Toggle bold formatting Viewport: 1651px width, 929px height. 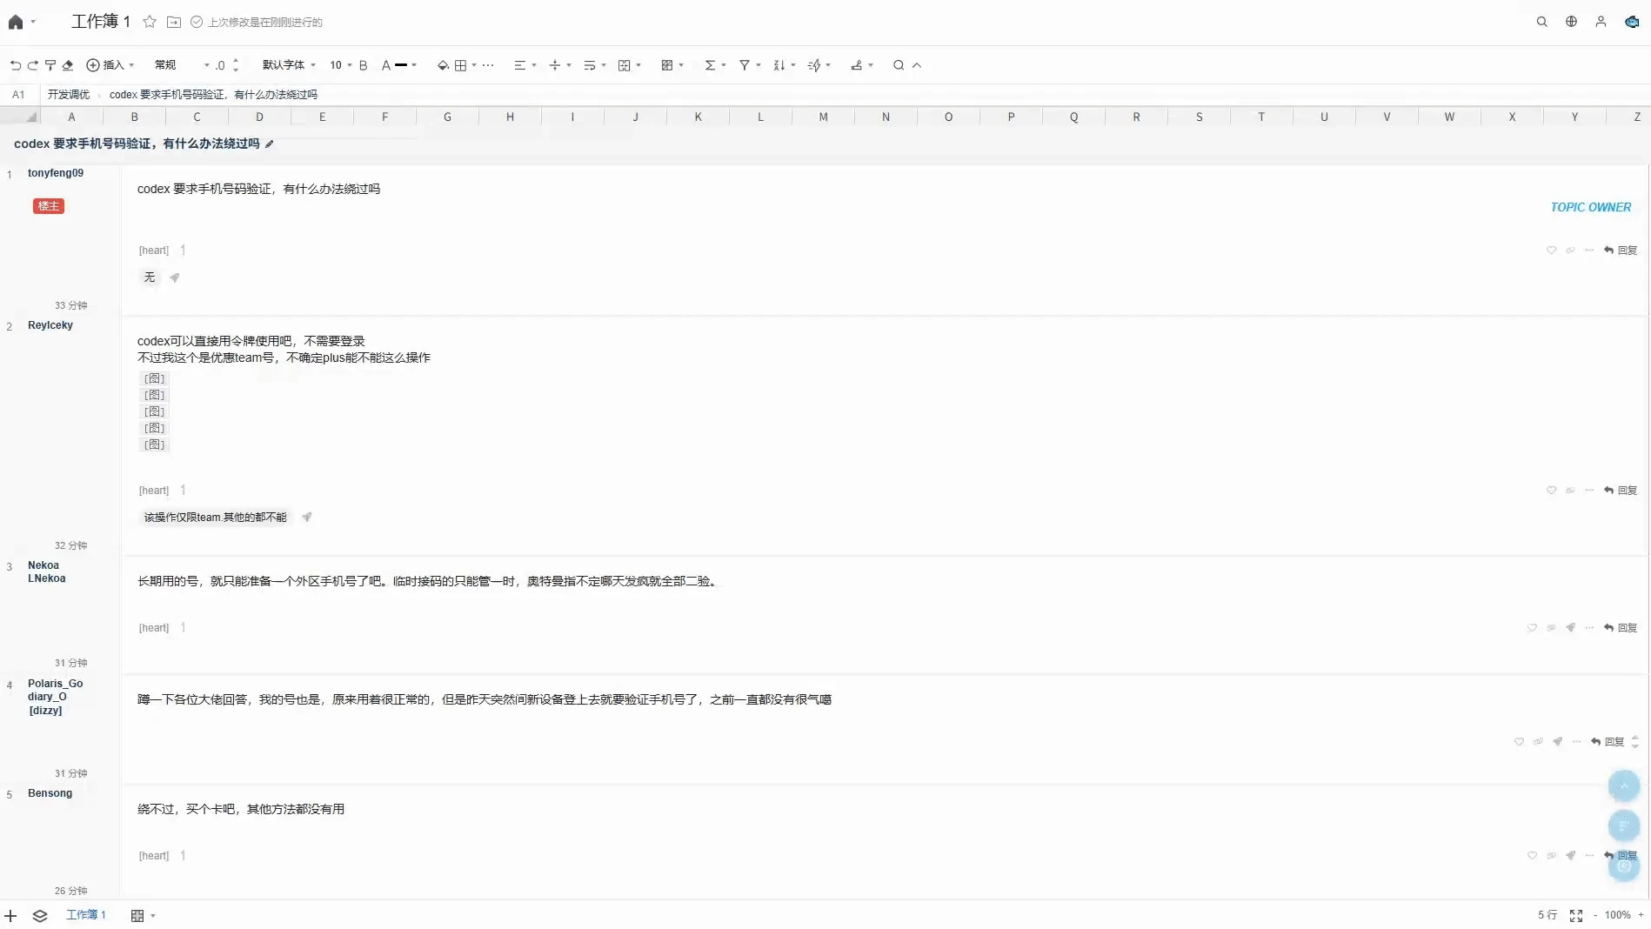coord(364,65)
